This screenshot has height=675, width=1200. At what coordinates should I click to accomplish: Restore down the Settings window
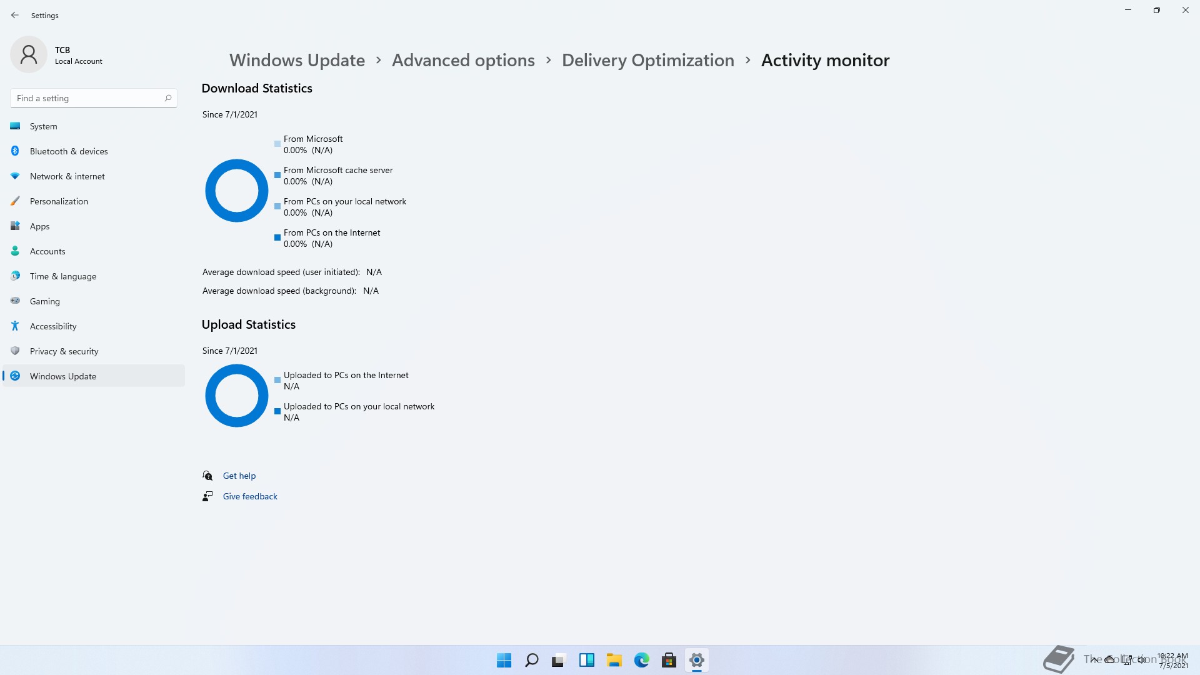click(x=1157, y=10)
